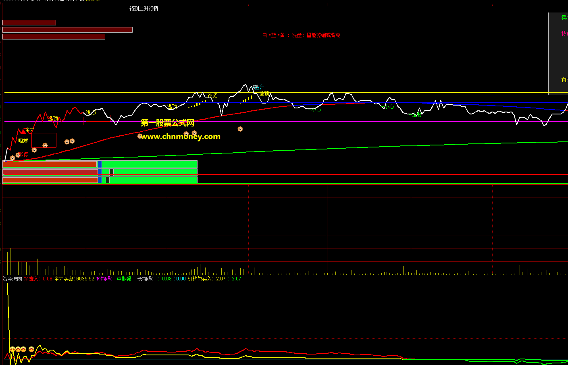The width and height of the screenshot is (568, 365).
Task: Click the 预测上升行情 title label
Action: pyautogui.click(x=144, y=8)
